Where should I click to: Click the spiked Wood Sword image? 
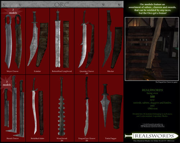(x=62, y=106)
